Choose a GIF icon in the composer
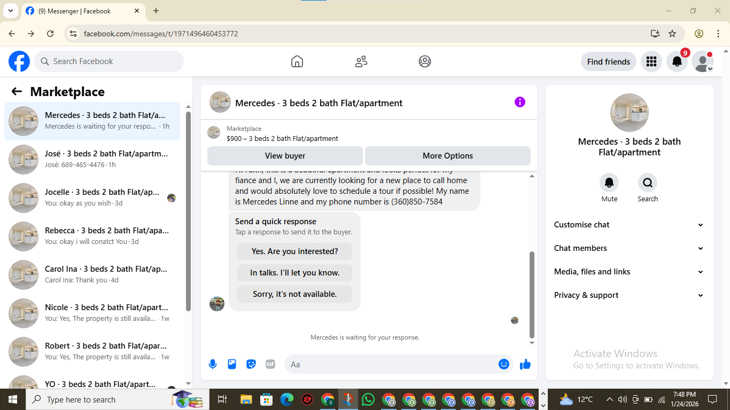 coord(270,364)
